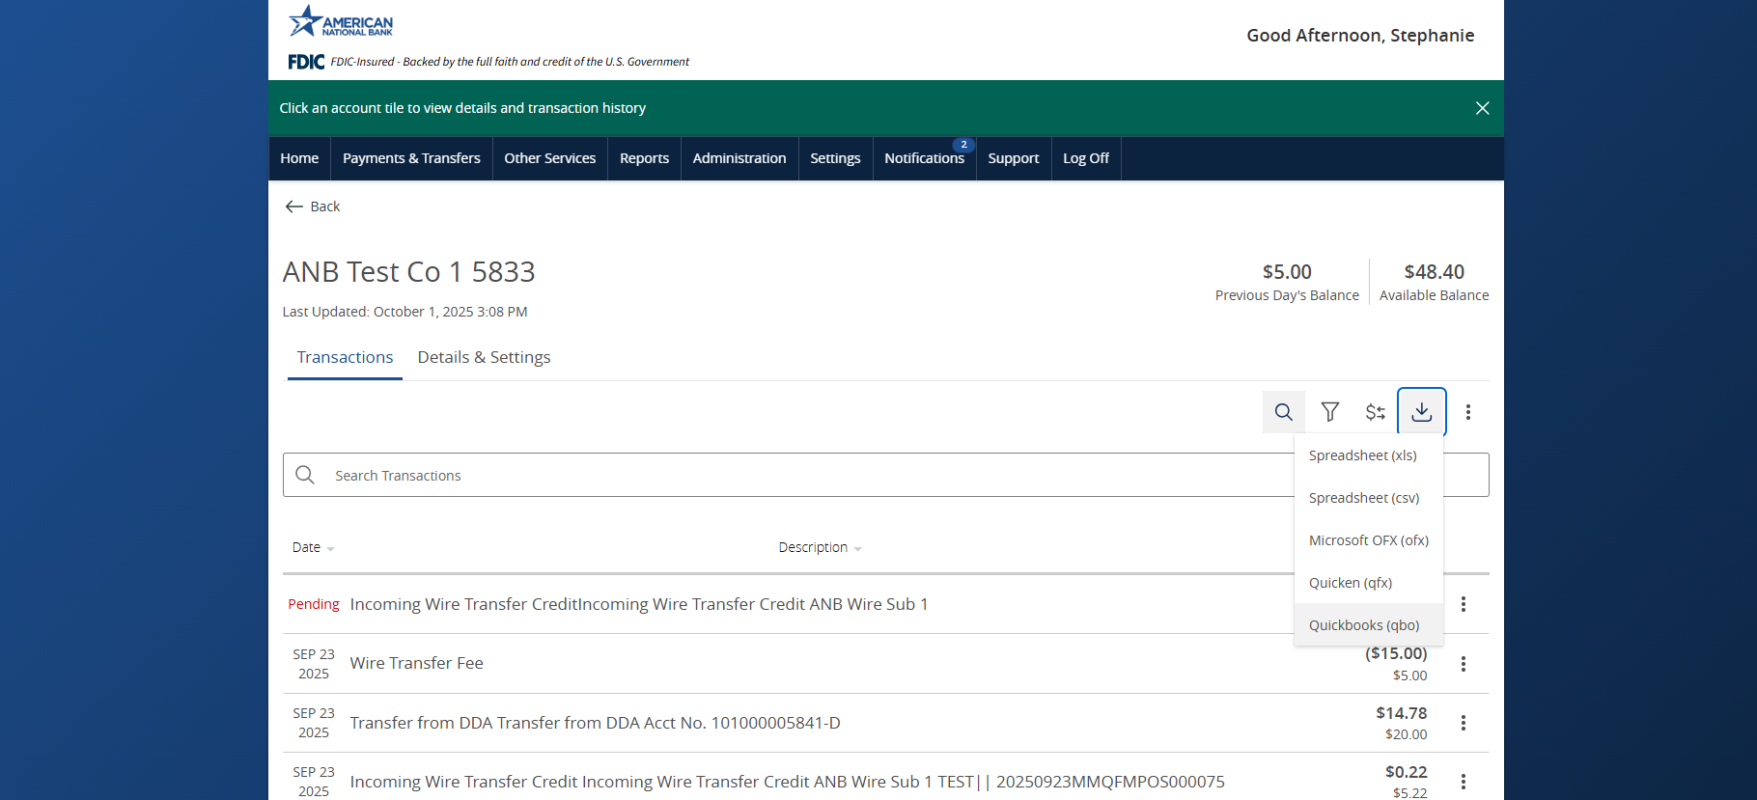This screenshot has width=1757, height=800.
Task: Dismiss the green banner with X icon
Action: click(1482, 108)
